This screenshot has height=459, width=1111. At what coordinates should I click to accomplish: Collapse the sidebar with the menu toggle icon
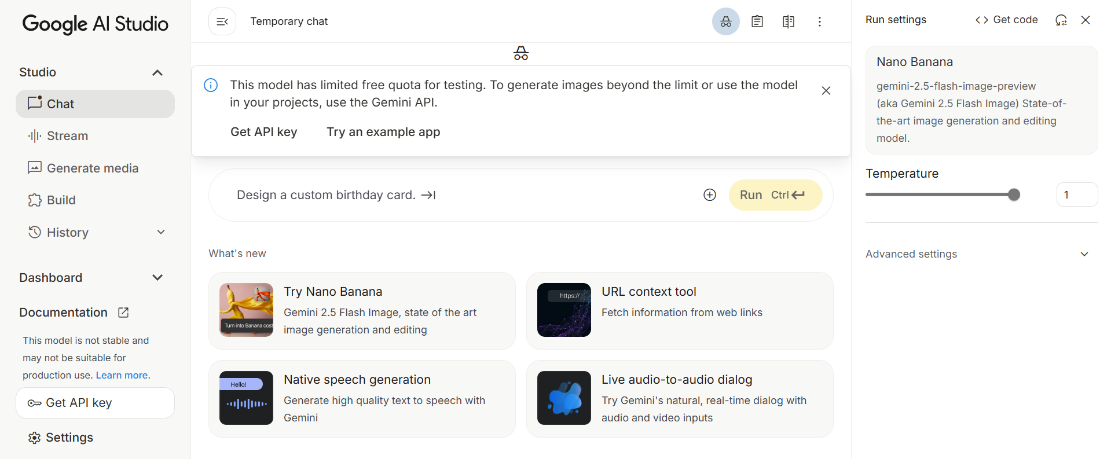click(x=222, y=21)
